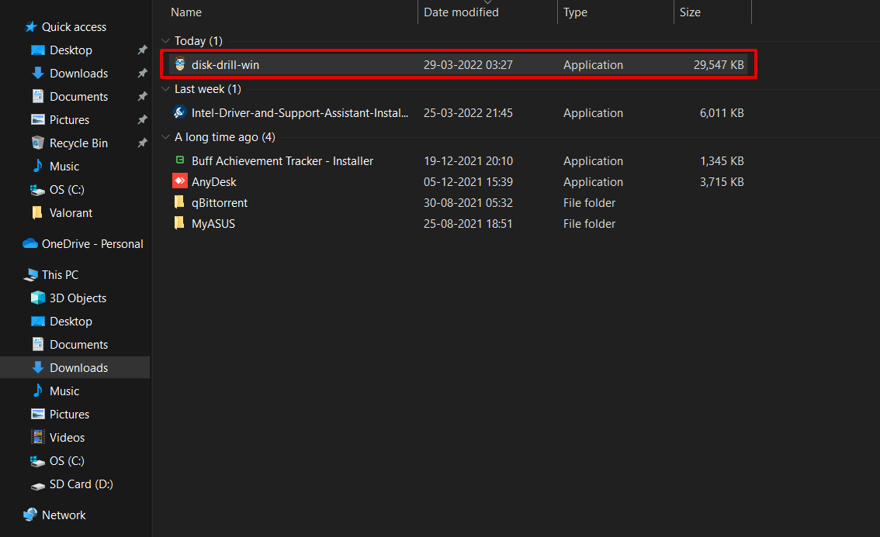Screen dimensions: 880x537
Task: Open SD Card (D:) label in sidebar
Action: tap(81, 484)
